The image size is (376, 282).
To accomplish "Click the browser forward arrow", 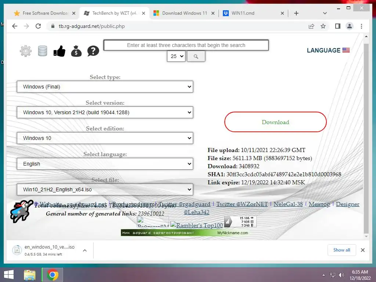I will [26, 26].
